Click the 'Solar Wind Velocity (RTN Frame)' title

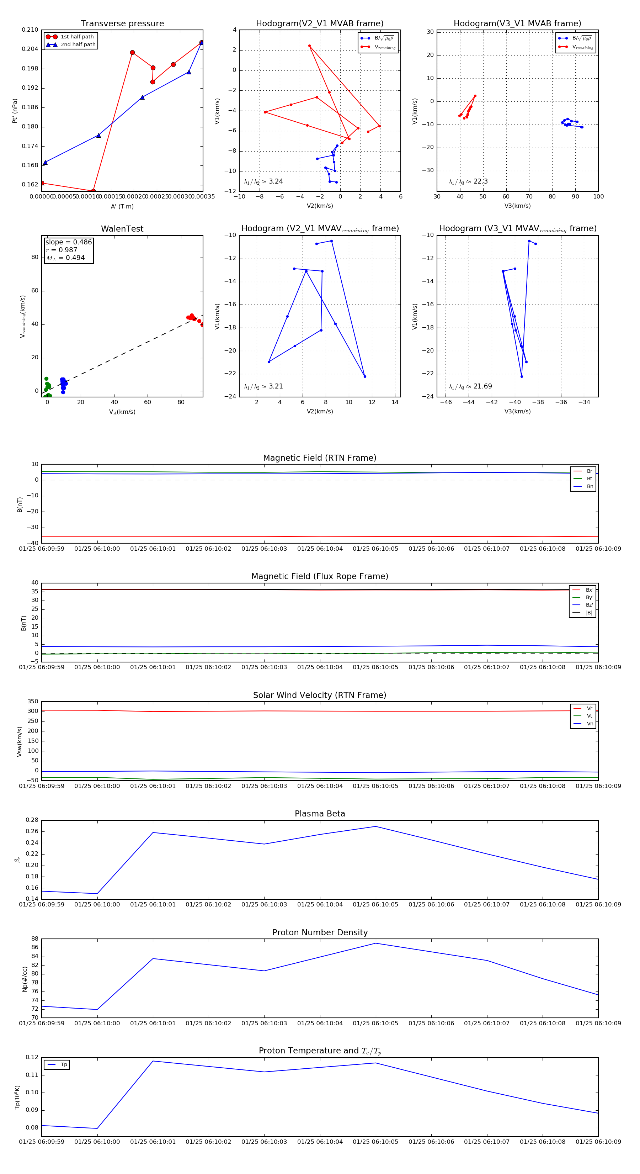click(320, 696)
